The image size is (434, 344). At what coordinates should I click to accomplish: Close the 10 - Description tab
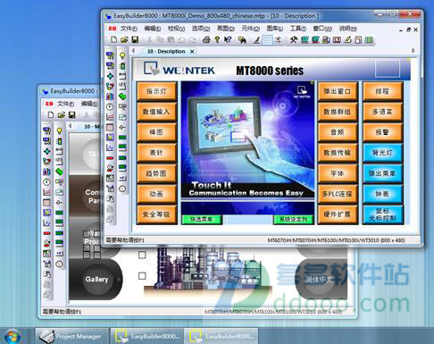192,52
